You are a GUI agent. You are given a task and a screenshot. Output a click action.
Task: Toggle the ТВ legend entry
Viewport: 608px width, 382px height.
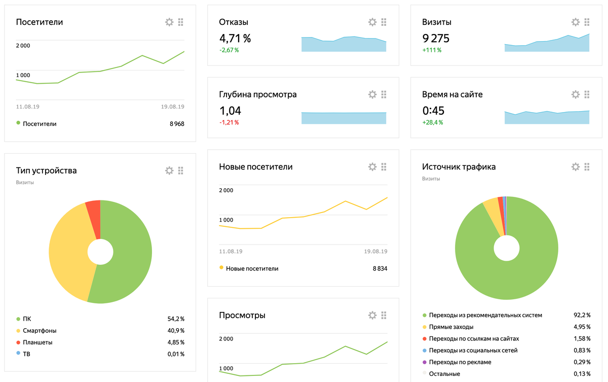tap(23, 354)
